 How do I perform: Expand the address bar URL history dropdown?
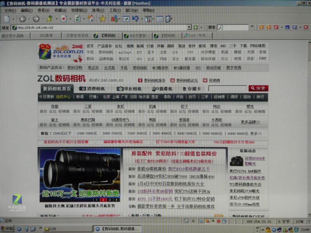[189, 27]
